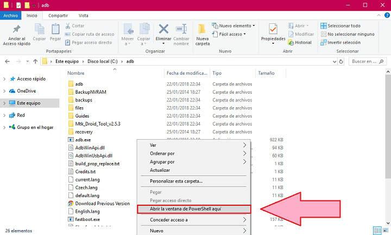The width and height of the screenshot is (391, 235).
Task: Expand Acceso rápido tree node
Action: pyautogui.click(x=4, y=79)
